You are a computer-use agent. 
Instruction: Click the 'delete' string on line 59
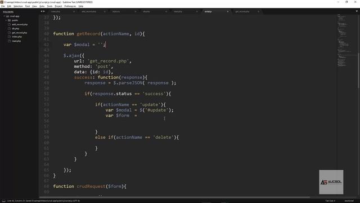click(163, 138)
